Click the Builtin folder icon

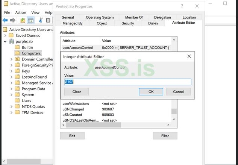[17, 47]
